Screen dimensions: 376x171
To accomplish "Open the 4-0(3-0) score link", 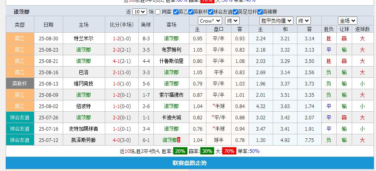I will [x=121, y=140].
